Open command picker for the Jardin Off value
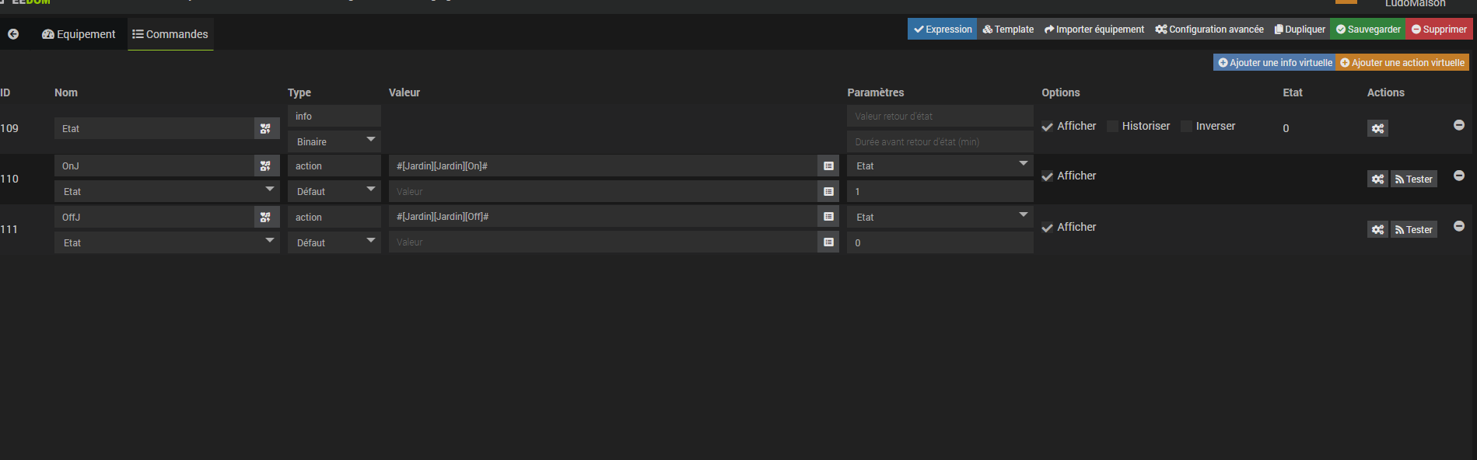 click(828, 217)
